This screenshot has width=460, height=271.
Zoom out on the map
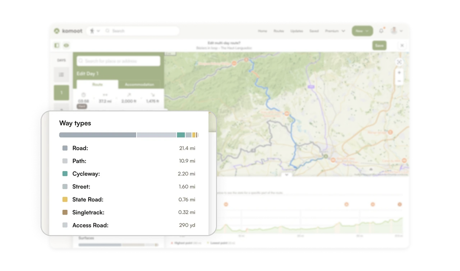pos(399,81)
